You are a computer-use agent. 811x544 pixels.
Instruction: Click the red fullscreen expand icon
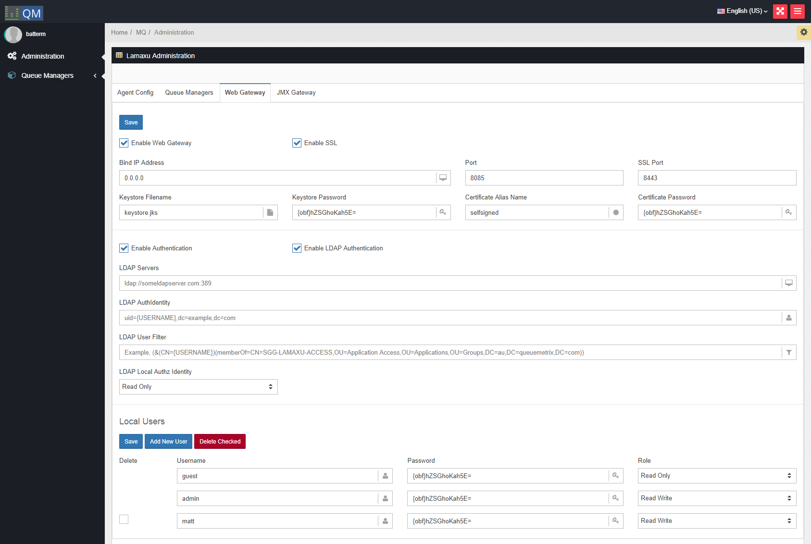point(780,11)
